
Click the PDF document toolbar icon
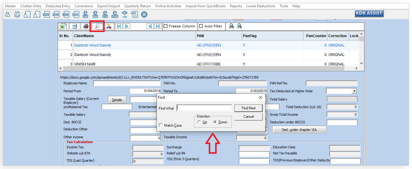[134, 14]
